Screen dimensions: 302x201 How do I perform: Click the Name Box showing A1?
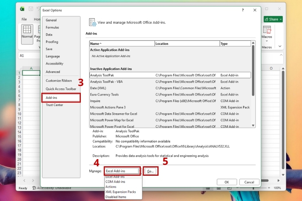(29, 55)
